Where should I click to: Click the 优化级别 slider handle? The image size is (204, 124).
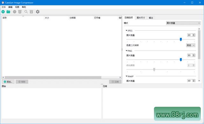click(154, 69)
